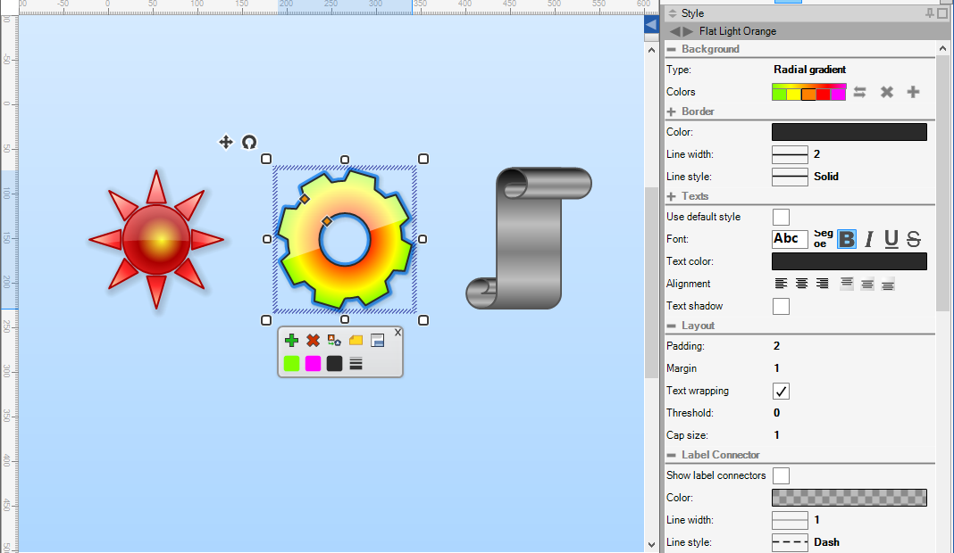Edit the Threshold value 0
This screenshot has width=954, height=553.
(776, 413)
